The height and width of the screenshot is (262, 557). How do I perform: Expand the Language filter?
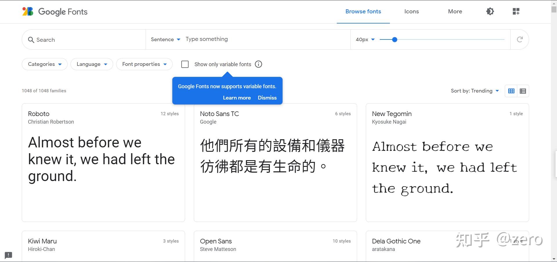click(x=92, y=64)
